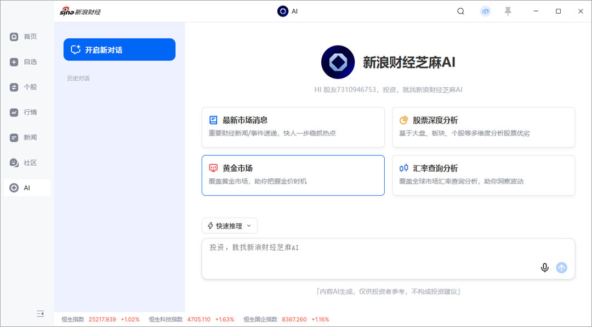Click the 行情 trend-line icon

(x=14, y=112)
